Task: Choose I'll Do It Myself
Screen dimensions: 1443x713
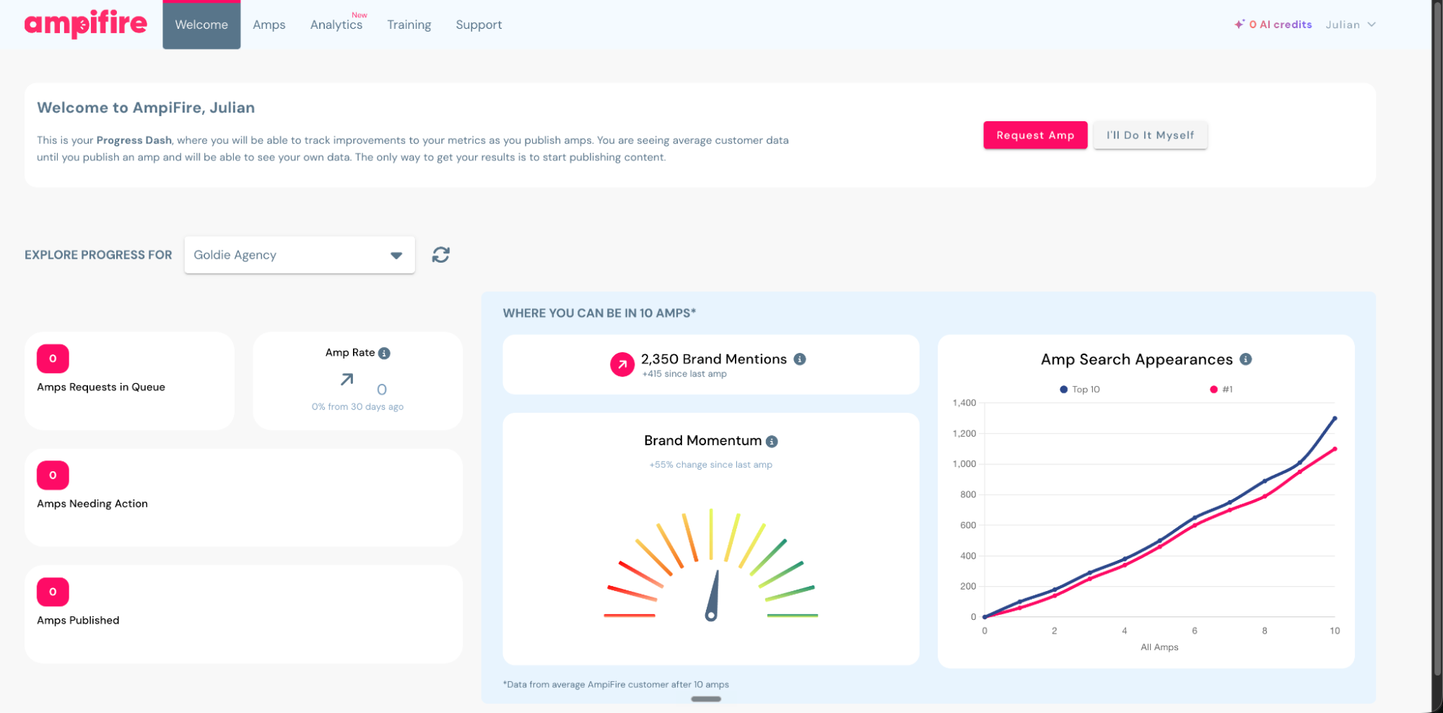Action: (1150, 135)
